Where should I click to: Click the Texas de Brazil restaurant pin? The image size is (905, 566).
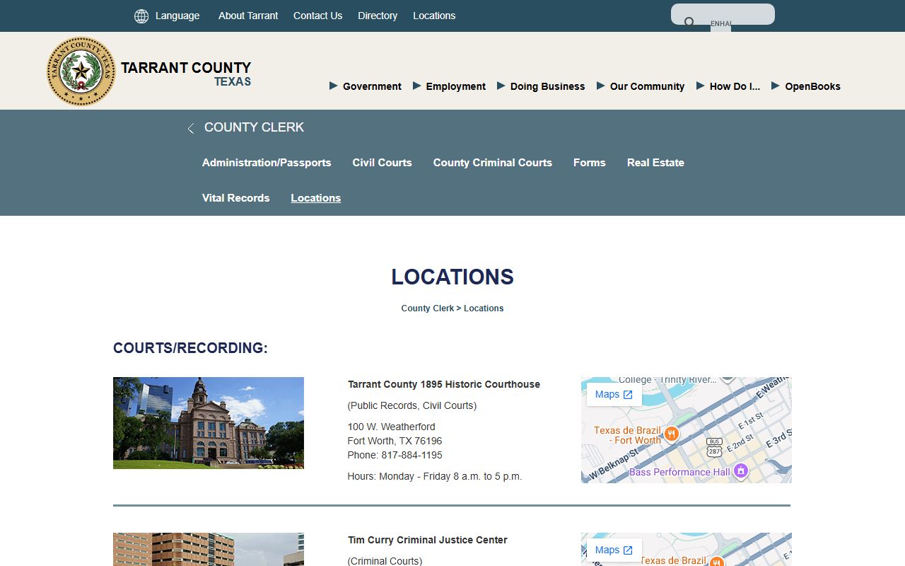point(672,433)
